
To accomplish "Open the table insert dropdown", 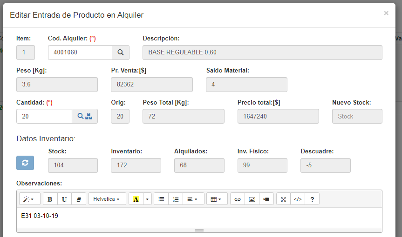I will [x=217, y=199].
